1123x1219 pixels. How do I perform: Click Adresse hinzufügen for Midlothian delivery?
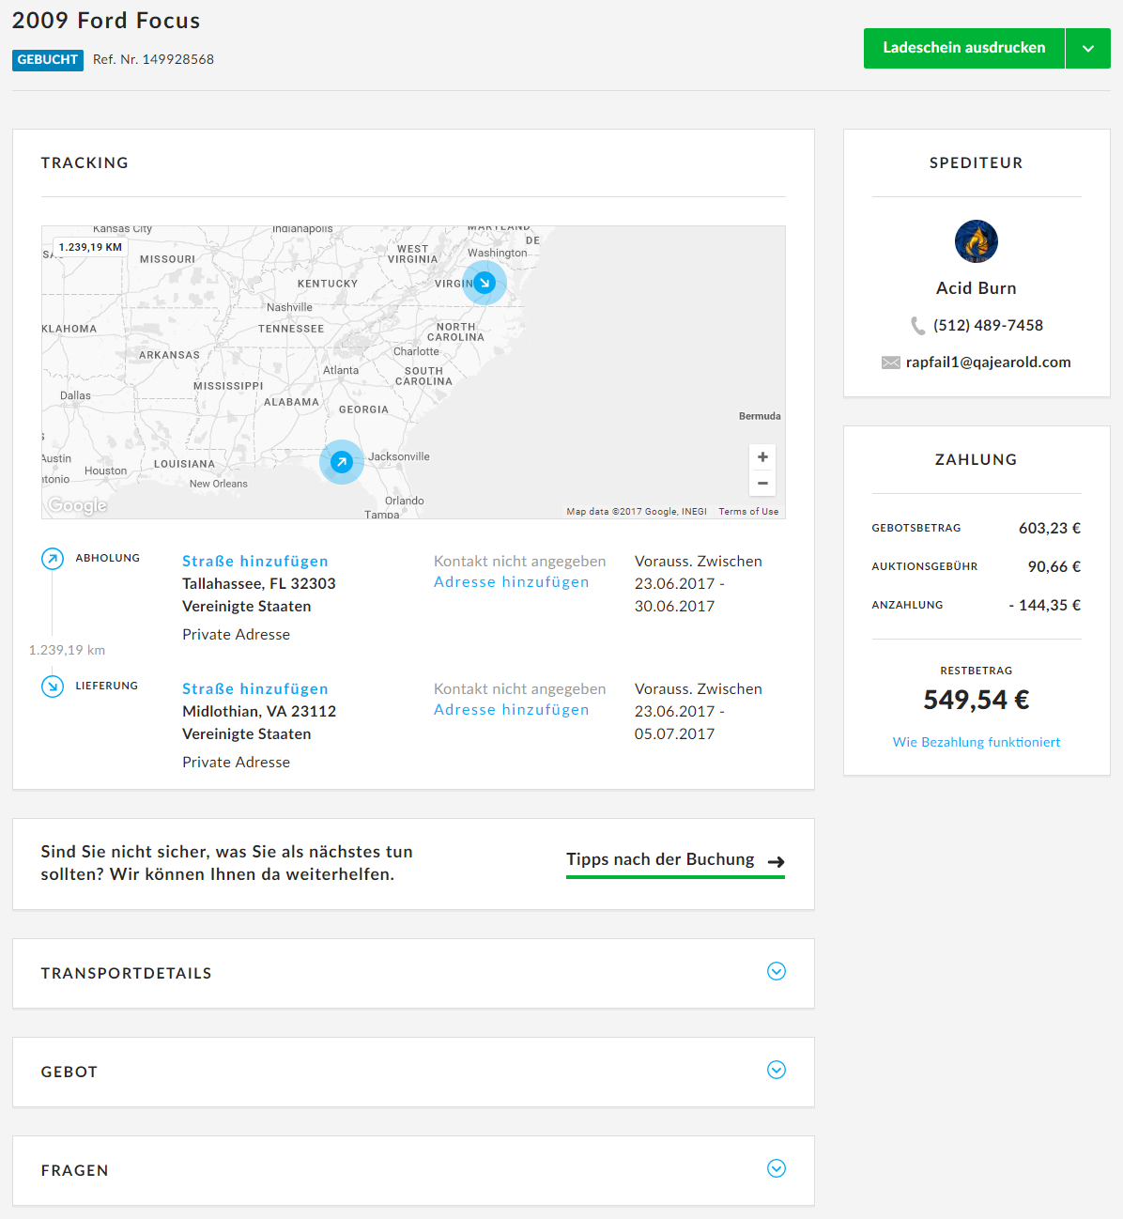coord(512,710)
